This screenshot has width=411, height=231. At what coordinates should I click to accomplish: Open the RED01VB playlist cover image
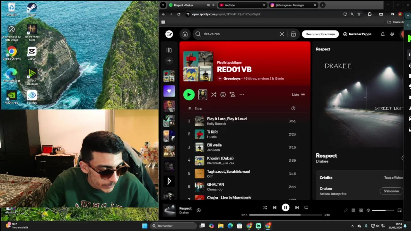[x=198, y=66]
